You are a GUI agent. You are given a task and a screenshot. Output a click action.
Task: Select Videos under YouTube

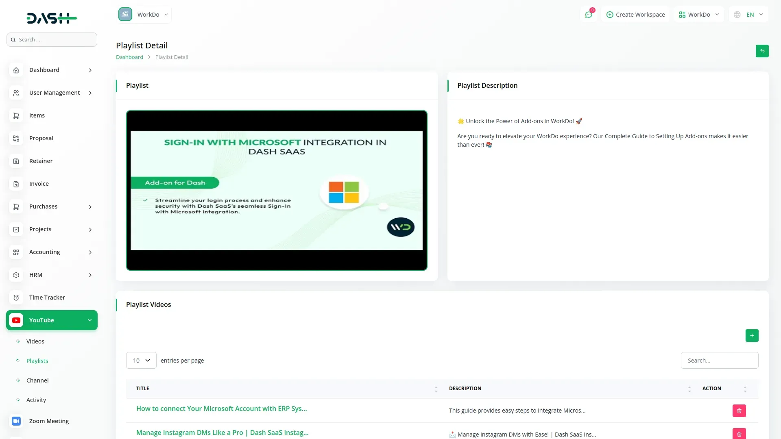tap(35, 341)
